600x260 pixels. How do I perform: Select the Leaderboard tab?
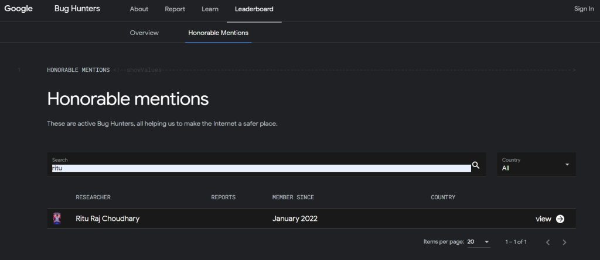coord(254,9)
